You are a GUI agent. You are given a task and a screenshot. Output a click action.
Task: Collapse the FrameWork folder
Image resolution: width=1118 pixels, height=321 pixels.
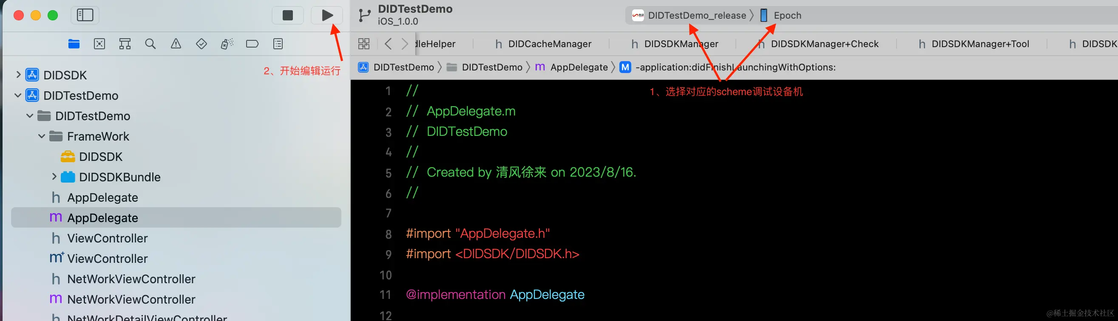(x=42, y=136)
